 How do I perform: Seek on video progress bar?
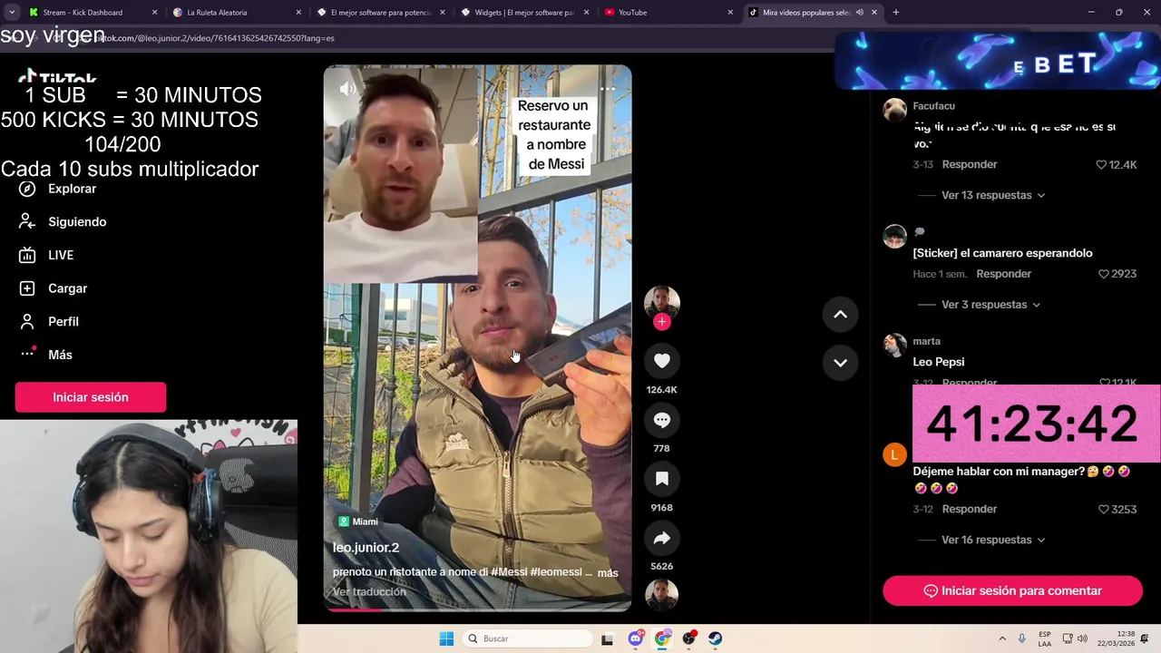pos(478,609)
